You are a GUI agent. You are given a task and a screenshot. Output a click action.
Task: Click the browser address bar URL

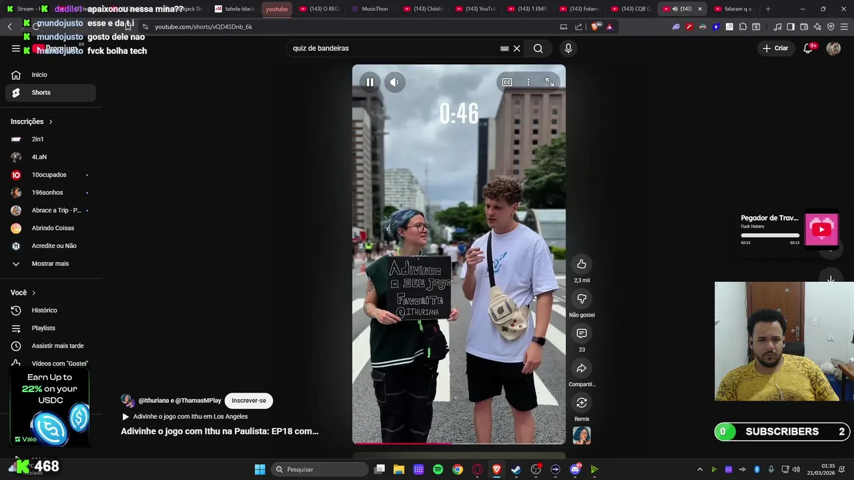tap(203, 27)
